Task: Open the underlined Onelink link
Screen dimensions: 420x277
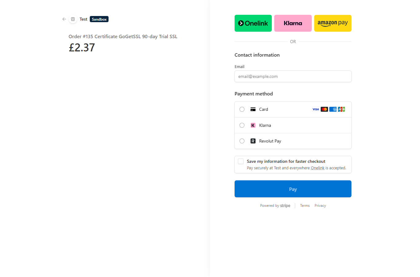Action: tap(318, 168)
